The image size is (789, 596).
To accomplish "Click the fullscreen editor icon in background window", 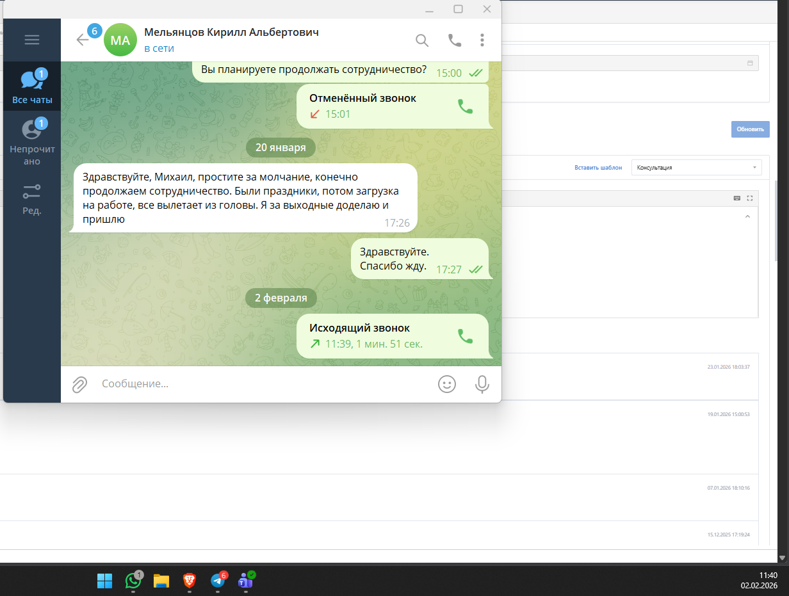I will click(750, 198).
